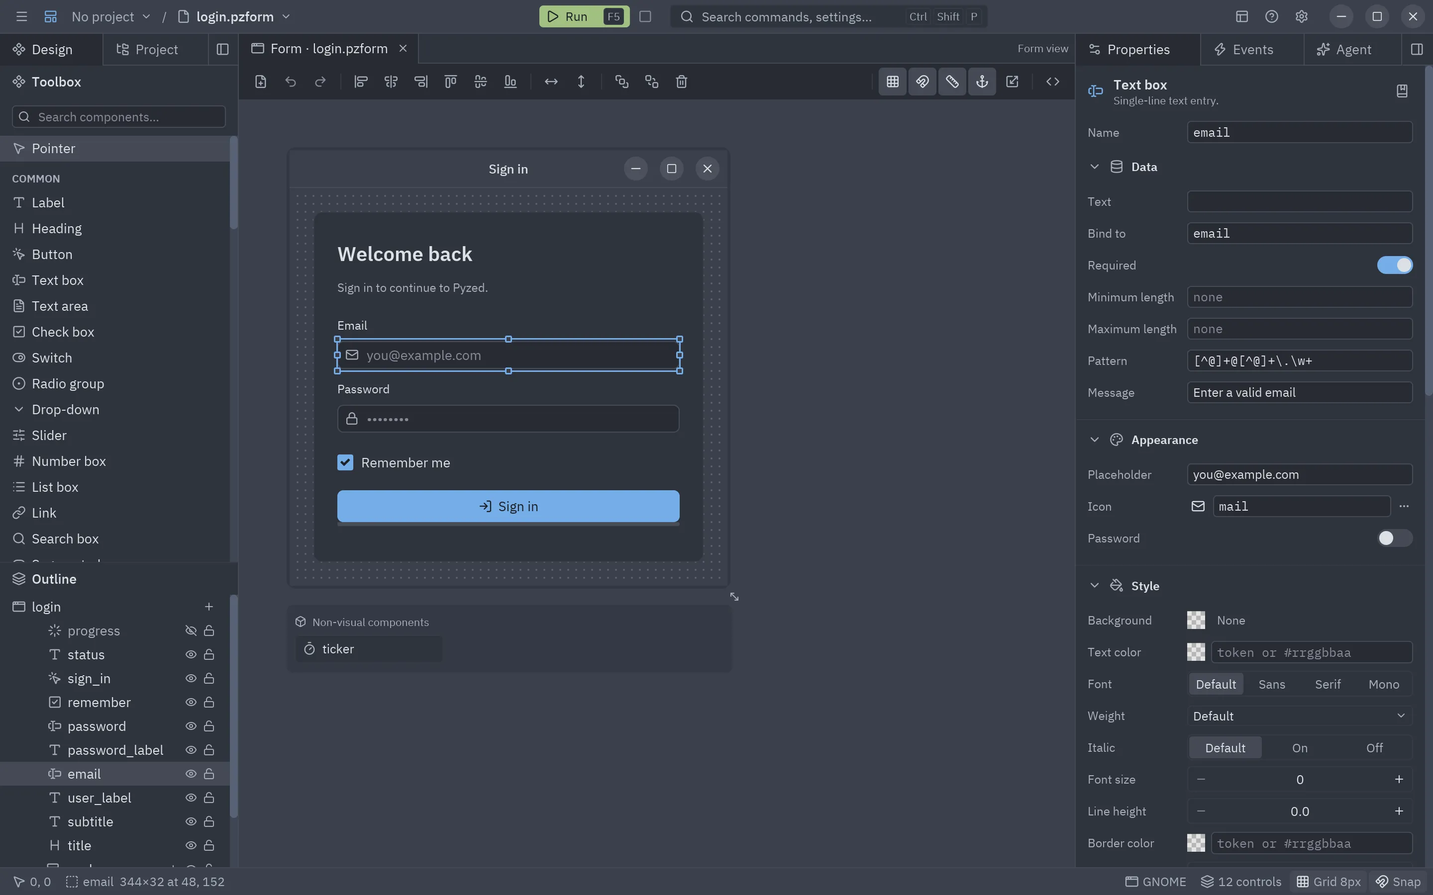This screenshot has height=895, width=1433.
Task: Hide the sign_in control via eye icon
Action: (x=191, y=678)
